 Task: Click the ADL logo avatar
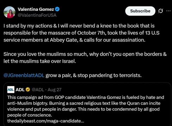11,90
